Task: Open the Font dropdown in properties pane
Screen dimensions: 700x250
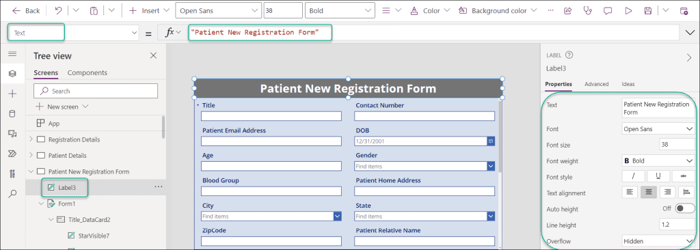Action: (x=658, y=129)
